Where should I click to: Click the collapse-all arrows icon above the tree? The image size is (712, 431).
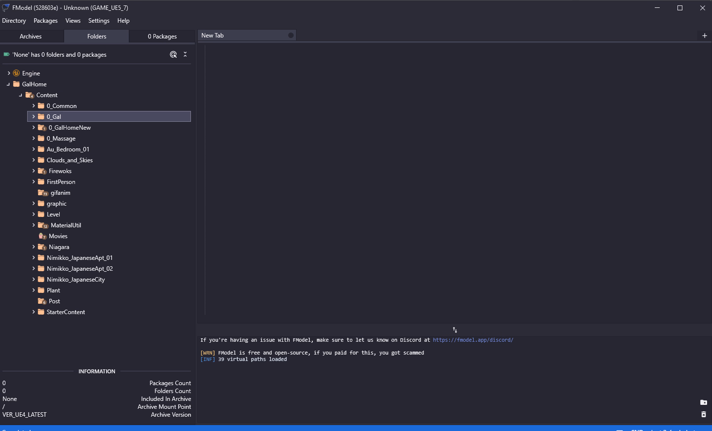pyautogui.click(x=185, y=54)
